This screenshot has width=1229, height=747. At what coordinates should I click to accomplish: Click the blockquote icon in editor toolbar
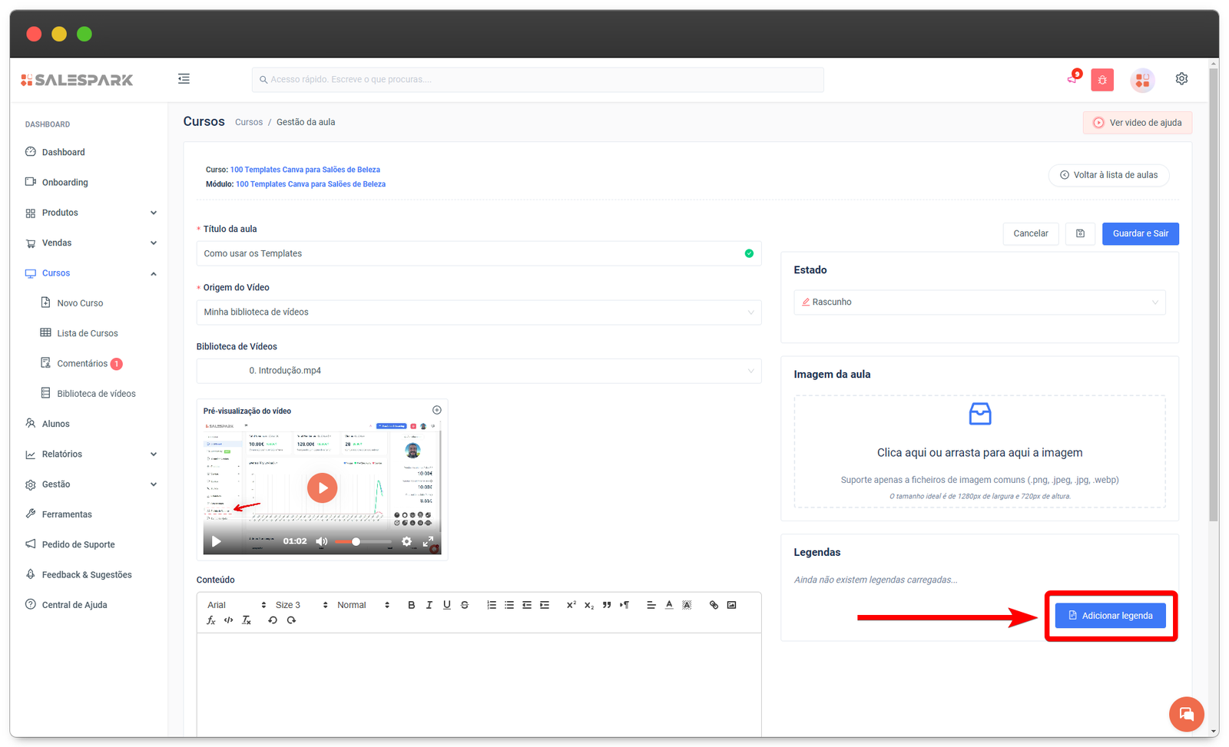click(607, 605)
